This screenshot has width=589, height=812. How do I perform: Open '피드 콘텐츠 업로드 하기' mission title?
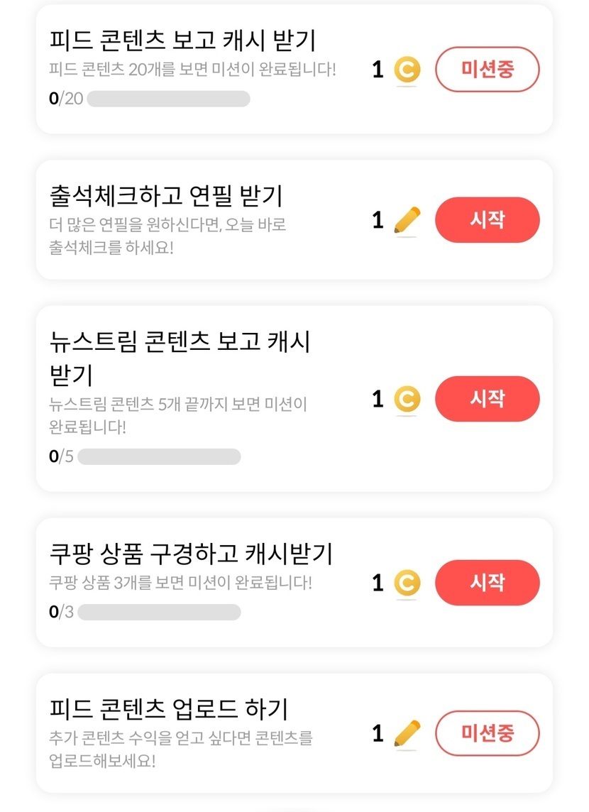click(x=169, y=708)
